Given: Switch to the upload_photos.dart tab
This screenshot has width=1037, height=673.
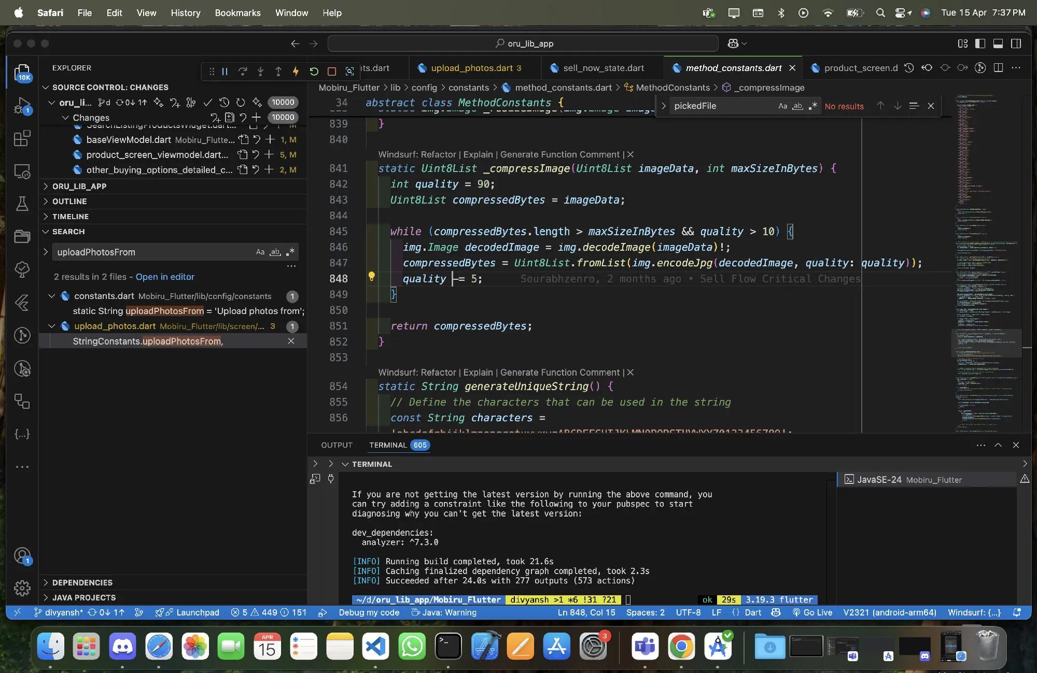Looking at the screenshot, I should [471, 68].
